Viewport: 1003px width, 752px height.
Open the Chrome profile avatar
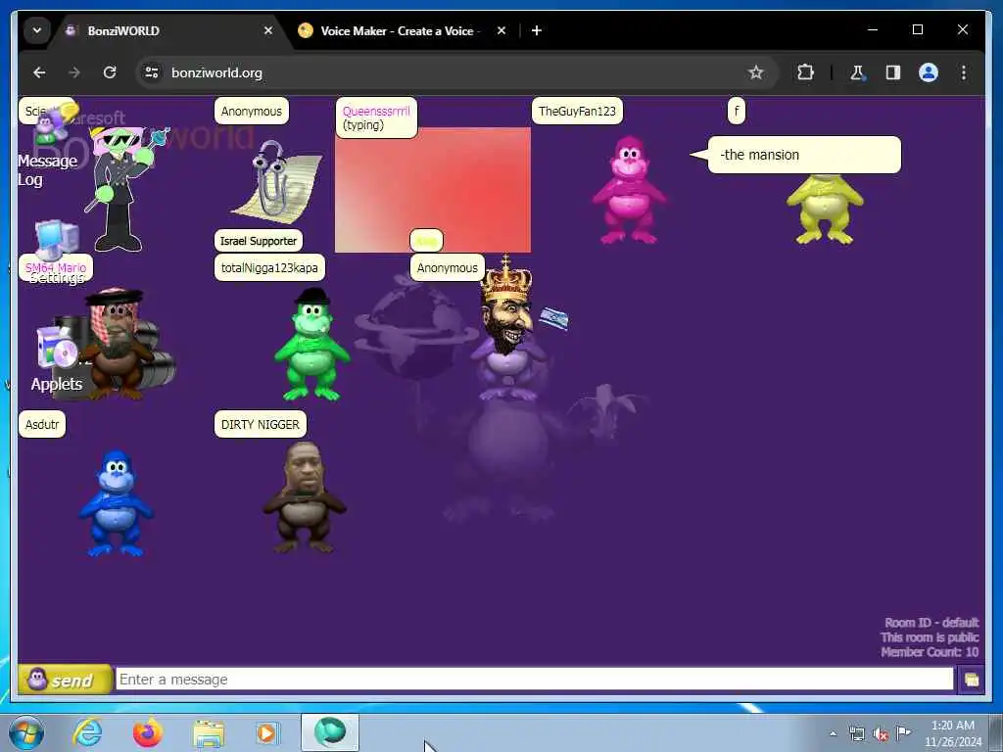click(929, 72)
